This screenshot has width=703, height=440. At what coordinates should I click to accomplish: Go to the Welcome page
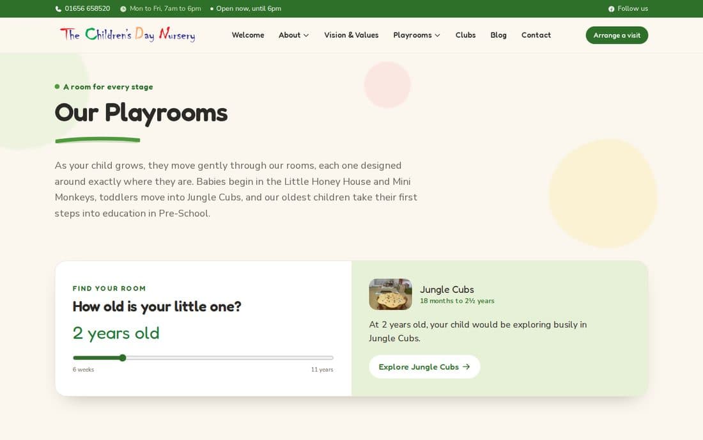pyautogui.click(x=248, y=35)
